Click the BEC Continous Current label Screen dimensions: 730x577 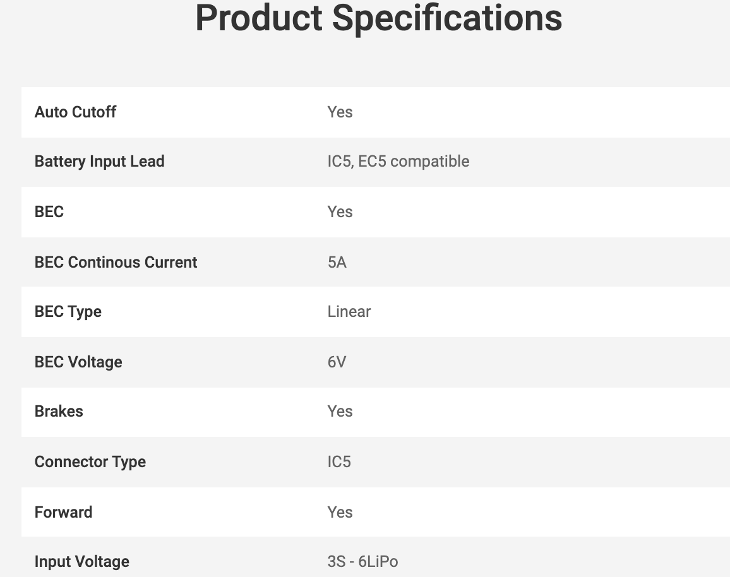(116, 262)
